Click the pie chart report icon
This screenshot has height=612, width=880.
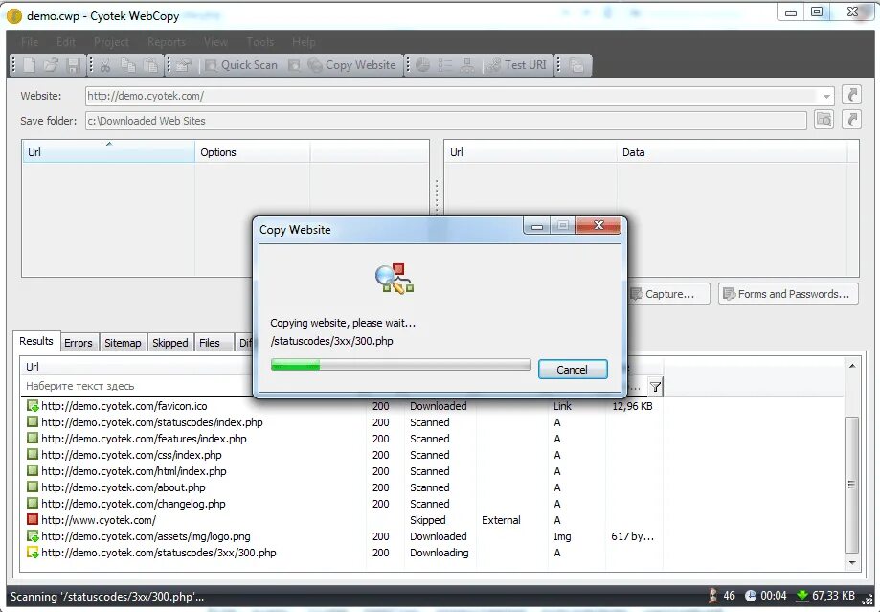tap(422, 65)
